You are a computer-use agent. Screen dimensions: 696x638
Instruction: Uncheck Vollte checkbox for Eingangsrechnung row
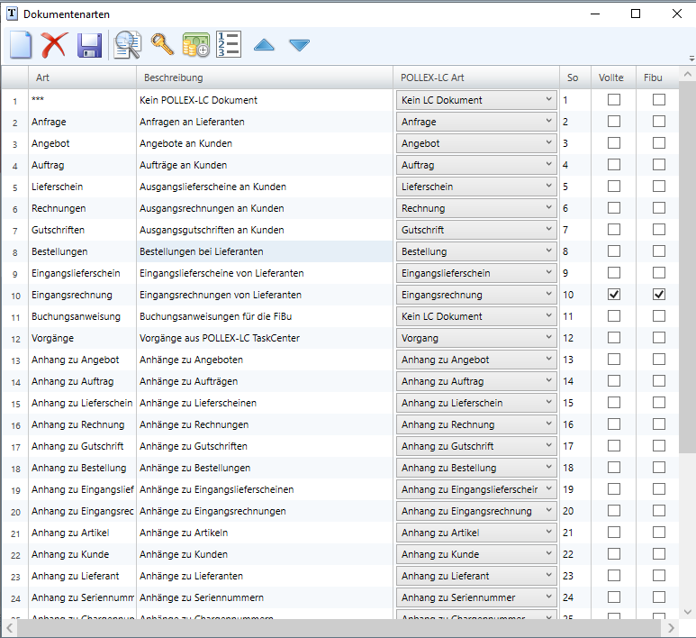614,295
